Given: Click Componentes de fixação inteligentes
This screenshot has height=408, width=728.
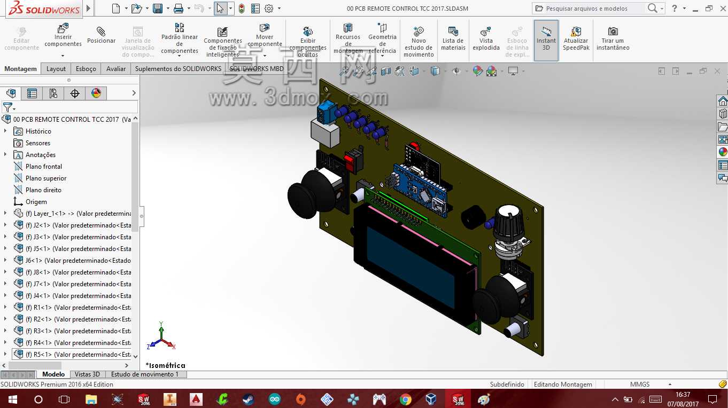Looking at the screenshot, I should (223, 42).
